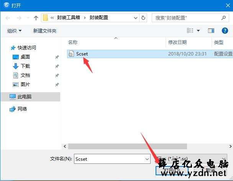
Task: Select 此电脑 in navigation pane
Action: (x=30, y=97)
